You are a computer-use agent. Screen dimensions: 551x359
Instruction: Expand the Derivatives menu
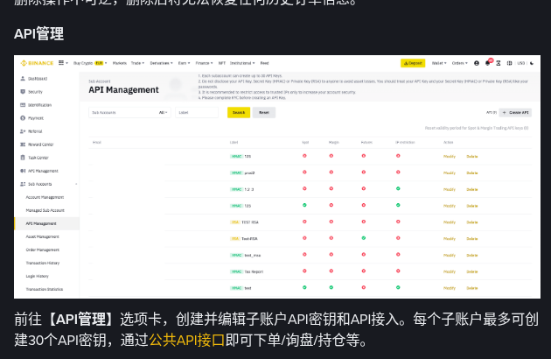161,63
